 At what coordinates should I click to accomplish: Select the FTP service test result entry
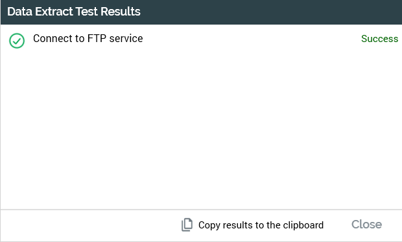(201, 39)
